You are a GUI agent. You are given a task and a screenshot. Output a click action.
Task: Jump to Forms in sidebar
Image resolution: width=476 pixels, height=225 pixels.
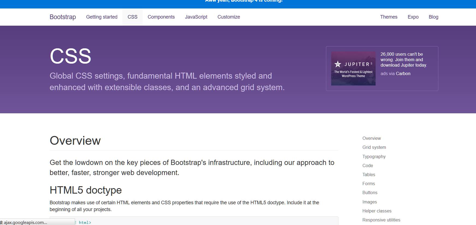[369, 183]
